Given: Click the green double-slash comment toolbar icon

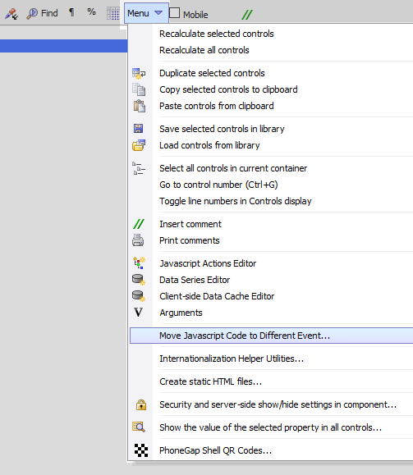Looking at the screenshot, I should pyautogui.click(x=247, y=14).
